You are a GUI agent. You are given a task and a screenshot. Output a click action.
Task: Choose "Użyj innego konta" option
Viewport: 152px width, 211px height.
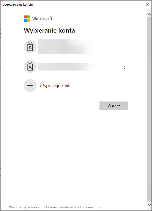point(55,86)
